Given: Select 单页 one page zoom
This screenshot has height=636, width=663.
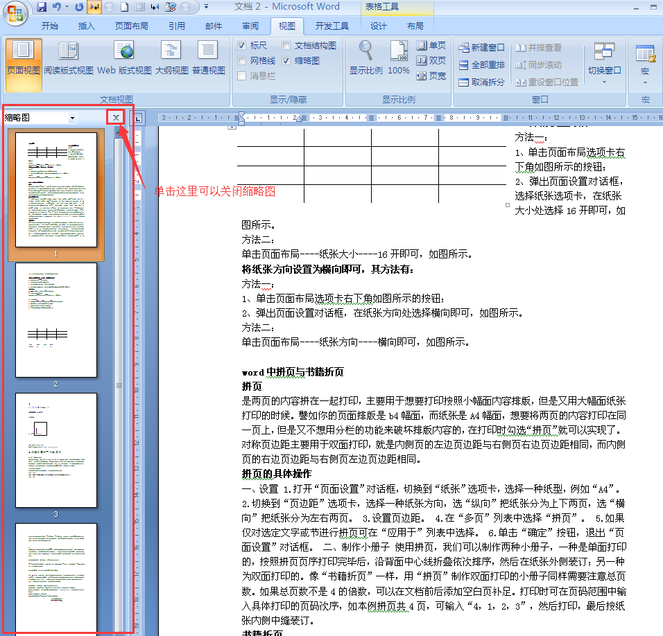Looking at the screenshot, I should tap(431, 46).
